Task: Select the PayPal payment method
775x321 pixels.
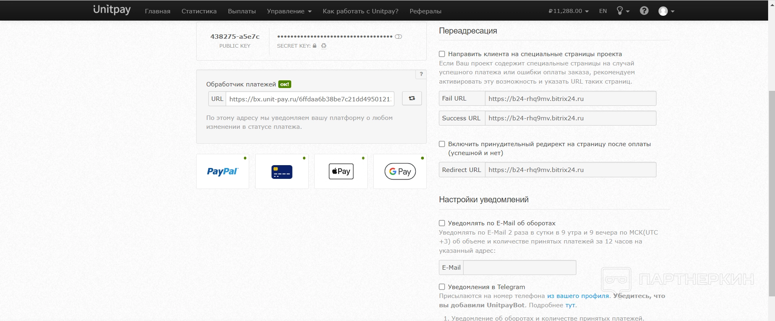Action: [222, 171]
